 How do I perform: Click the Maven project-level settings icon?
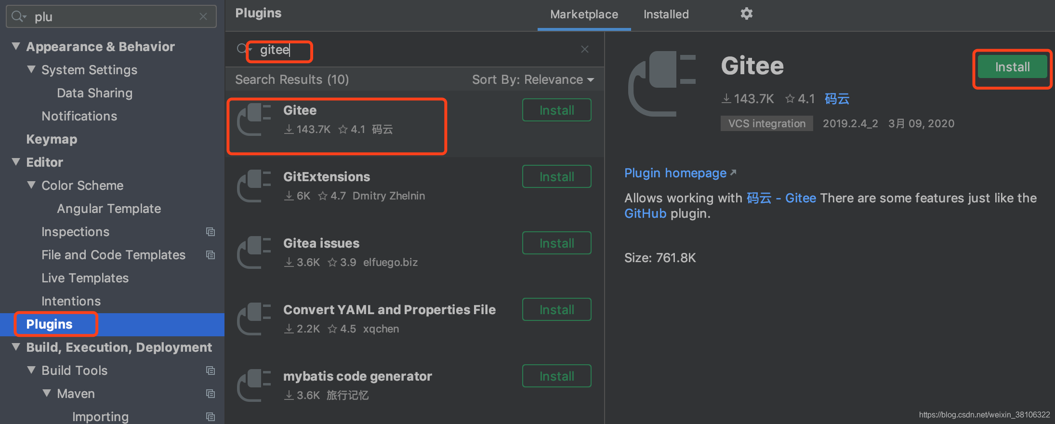pyautogui.click(x=211, y=394)
